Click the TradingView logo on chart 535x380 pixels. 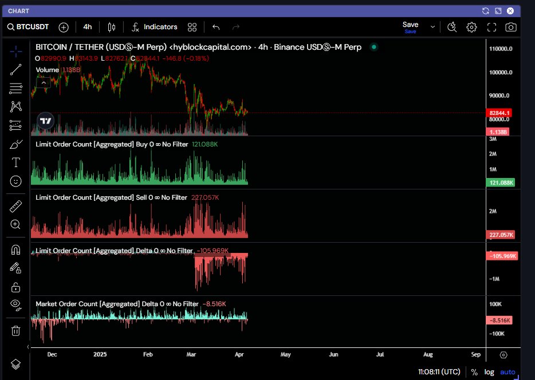click(45, 121)
